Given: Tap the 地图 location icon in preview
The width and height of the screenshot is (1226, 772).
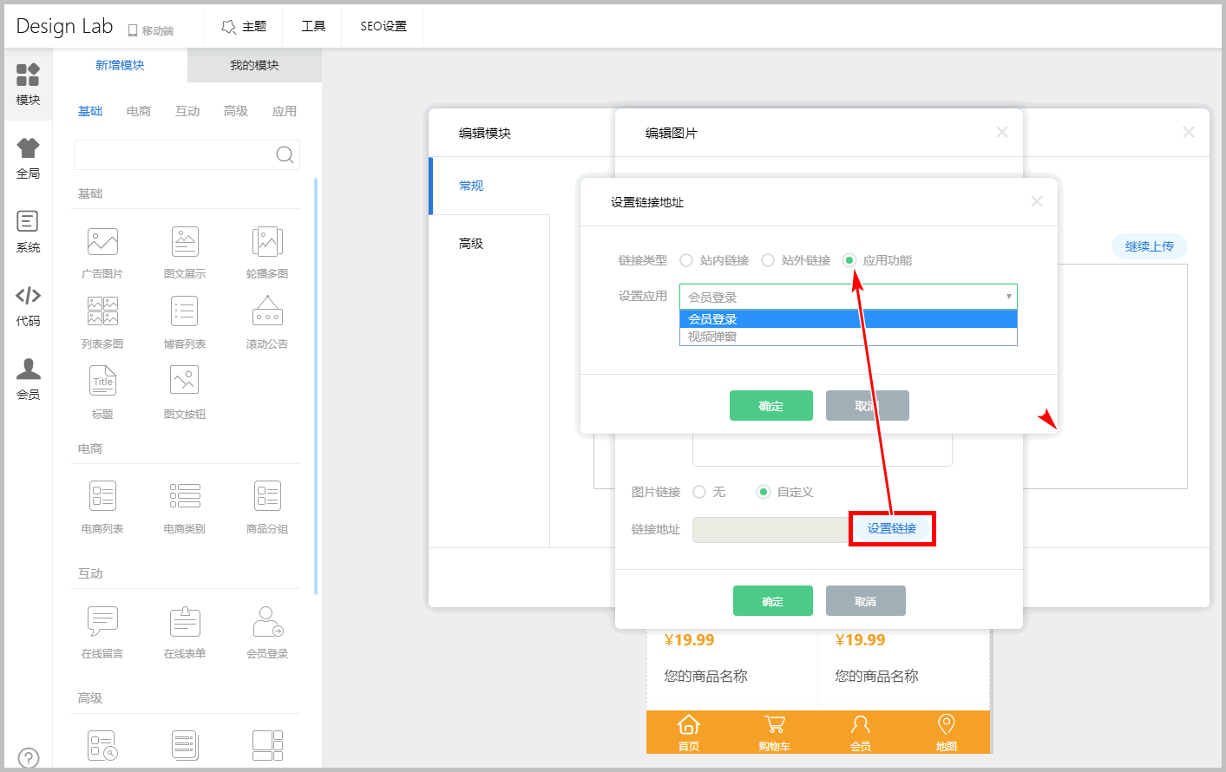Looking at the screenshot, I should [947, 732].
